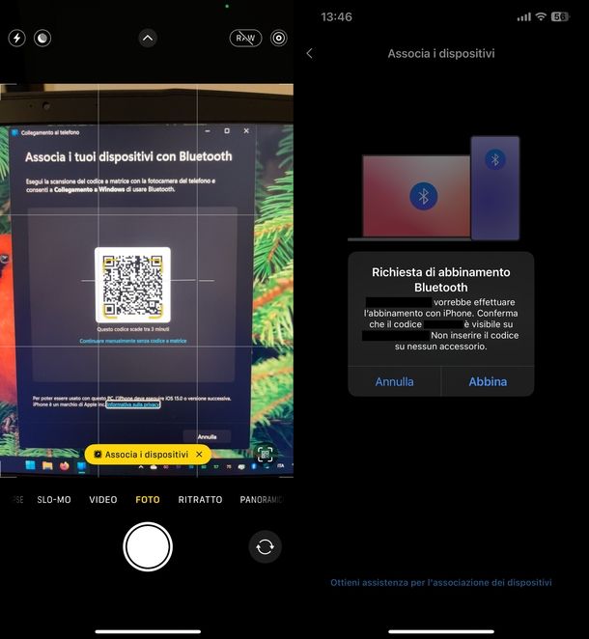The image size is (589, 639).
Task: Tap the Bluetooth icon on phone illustration
Action: [x=495, y=159]
